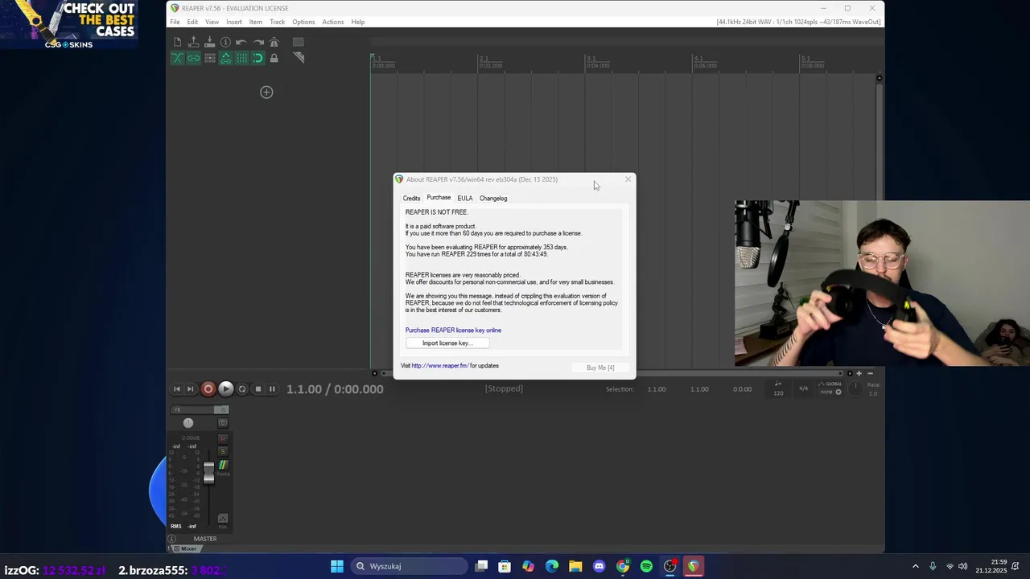Open the File menu
The image size is (1030, 579).
[175, 22]
